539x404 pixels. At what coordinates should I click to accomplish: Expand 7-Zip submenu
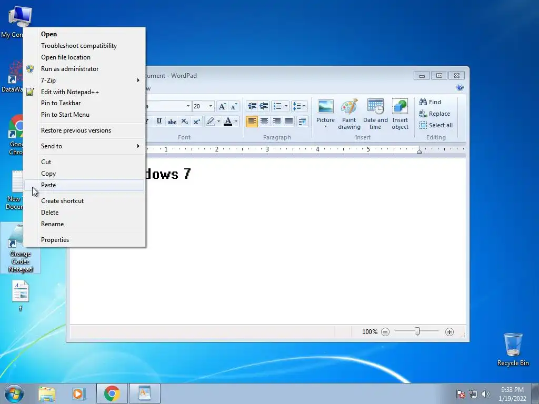84,80
